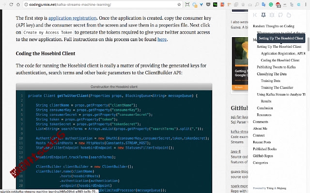The height and width of the screenshot is (193, 310).
Task: Reload the page with the refresh icon
Action: [x=11, y=4]
